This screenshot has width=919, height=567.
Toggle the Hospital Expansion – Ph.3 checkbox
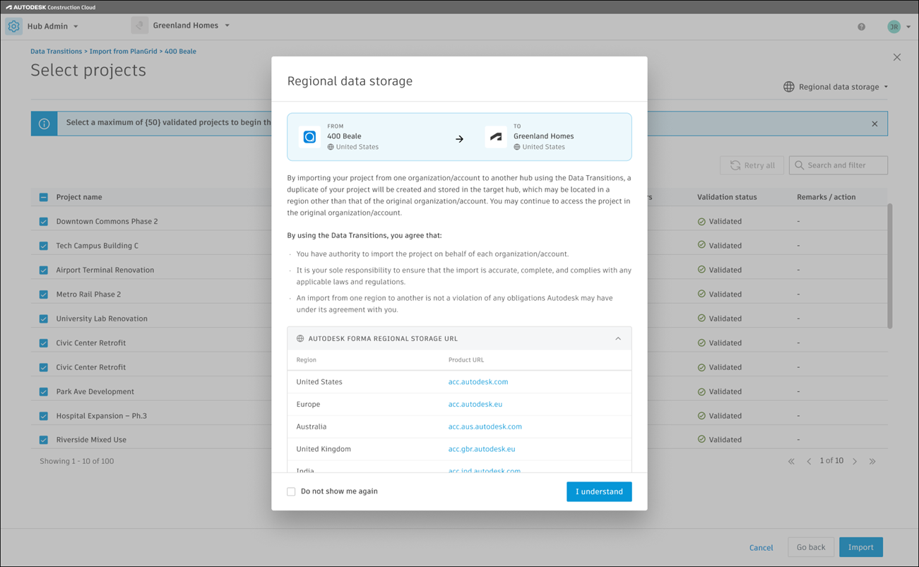click(44, 416)
